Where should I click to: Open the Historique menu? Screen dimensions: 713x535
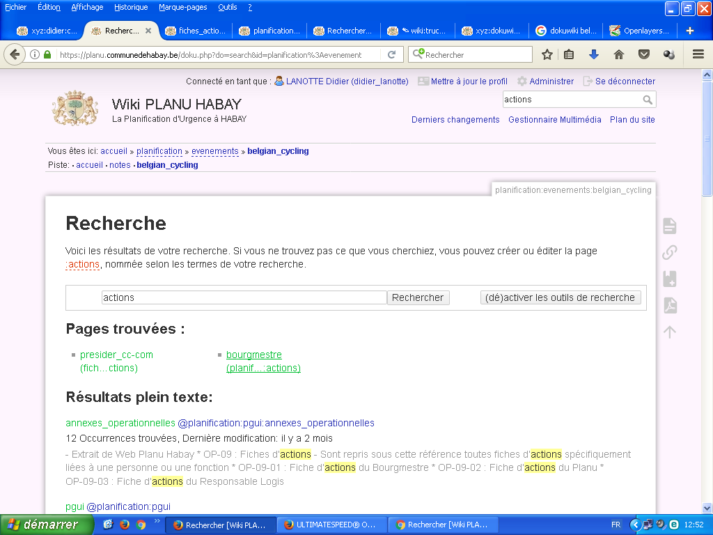pos(131,7)
